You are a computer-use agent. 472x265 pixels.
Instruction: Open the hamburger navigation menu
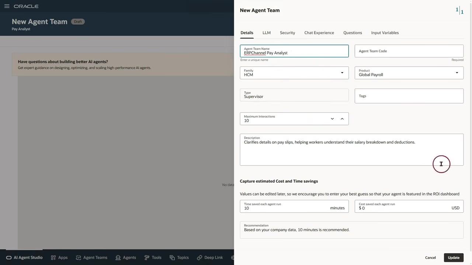point(7,6)
